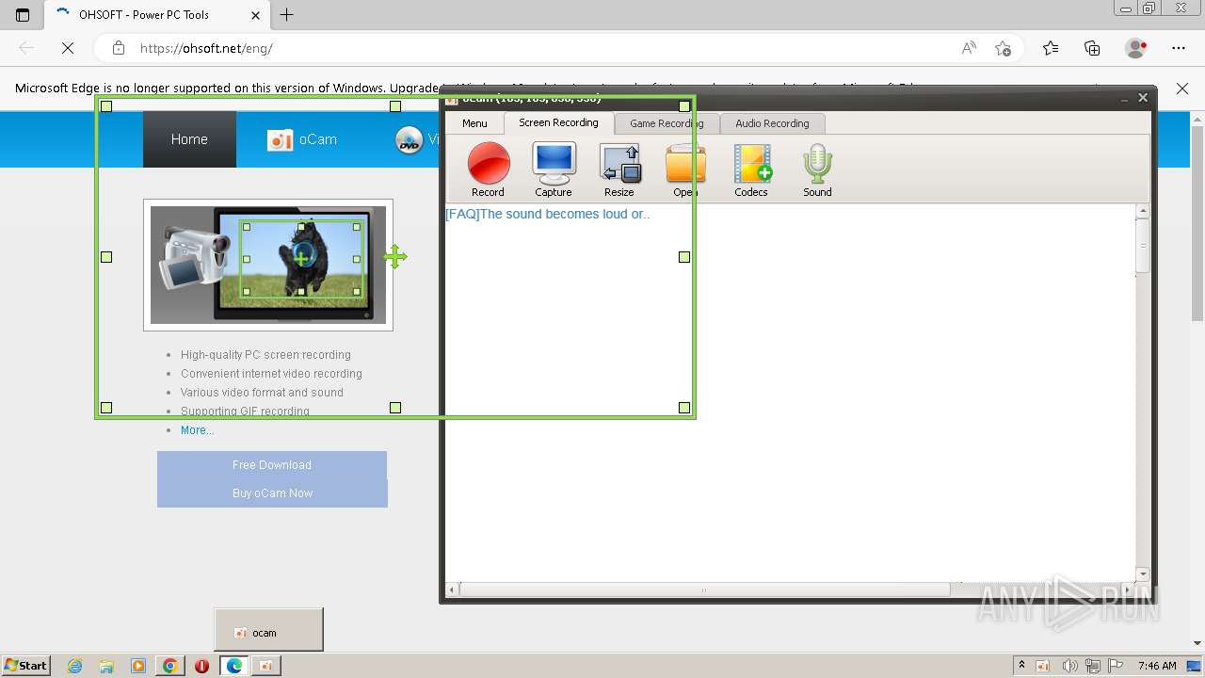
Task: Click the bottom-right green region handle
Action: pos(684,408)
